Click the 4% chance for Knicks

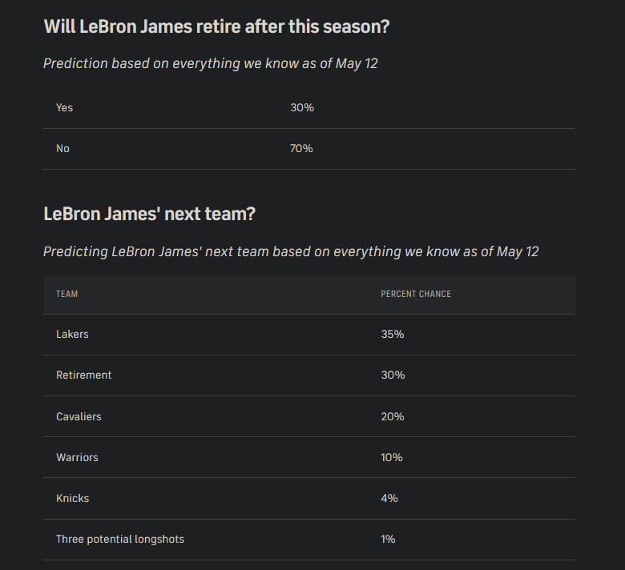click(389, 498)
